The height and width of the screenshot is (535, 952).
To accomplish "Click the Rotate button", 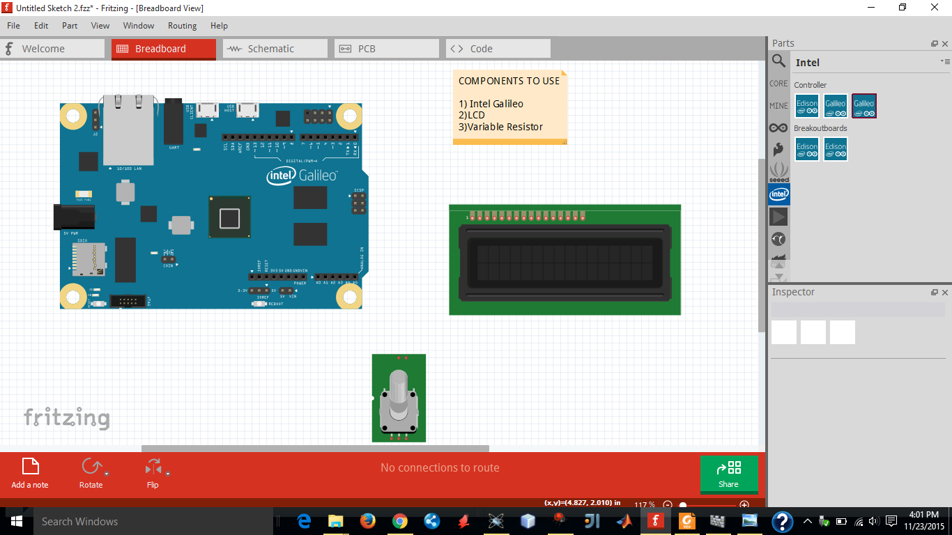I will pos(91,474).
